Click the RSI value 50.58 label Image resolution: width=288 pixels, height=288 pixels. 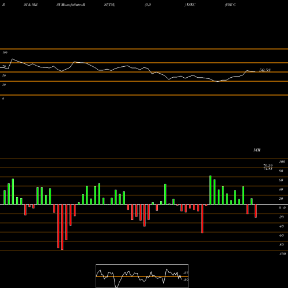(x=265, y=70)
